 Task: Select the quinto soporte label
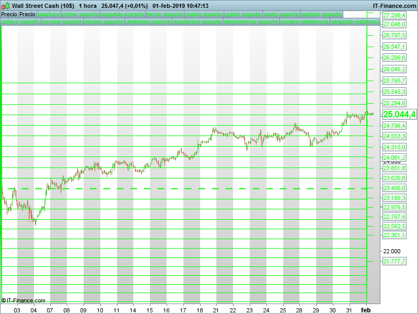(242, 14)
